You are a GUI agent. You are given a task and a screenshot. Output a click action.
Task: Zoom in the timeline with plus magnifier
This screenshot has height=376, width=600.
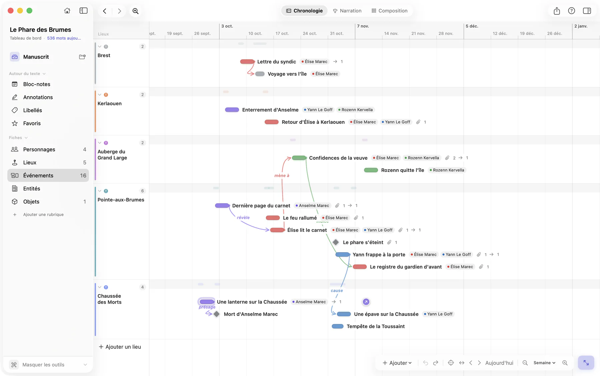click(x=565, y=363)
